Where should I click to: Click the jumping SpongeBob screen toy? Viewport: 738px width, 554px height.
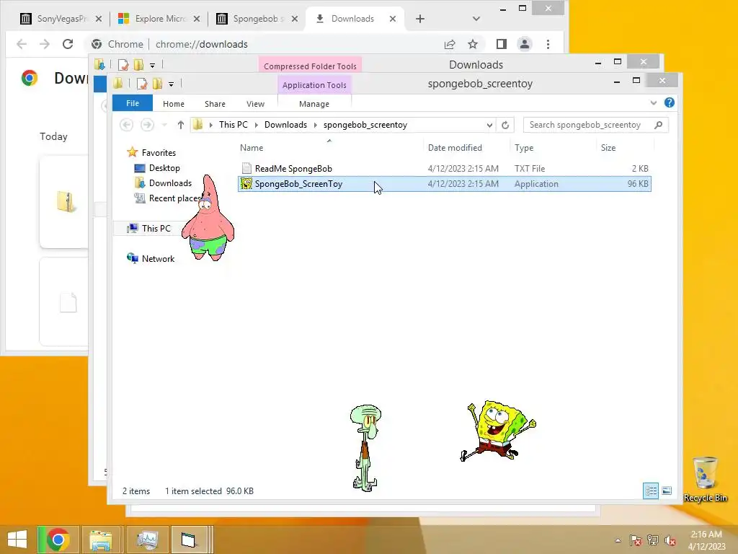tap(498, 431)
